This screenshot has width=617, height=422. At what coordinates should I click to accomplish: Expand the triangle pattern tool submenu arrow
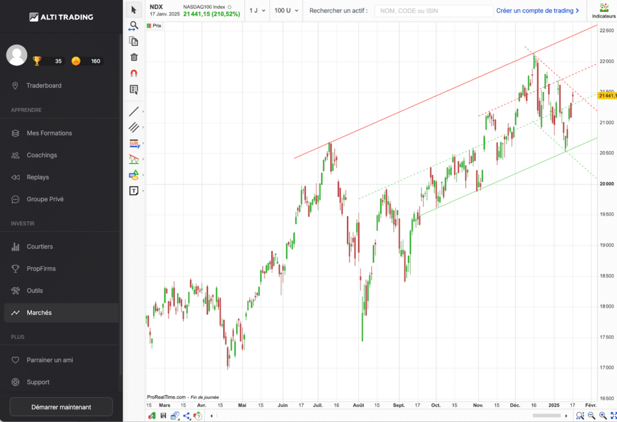point(143,159)
